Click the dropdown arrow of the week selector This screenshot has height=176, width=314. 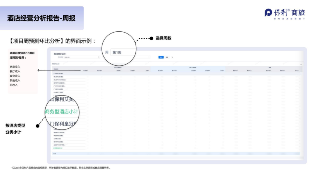[x=149, y=57]
